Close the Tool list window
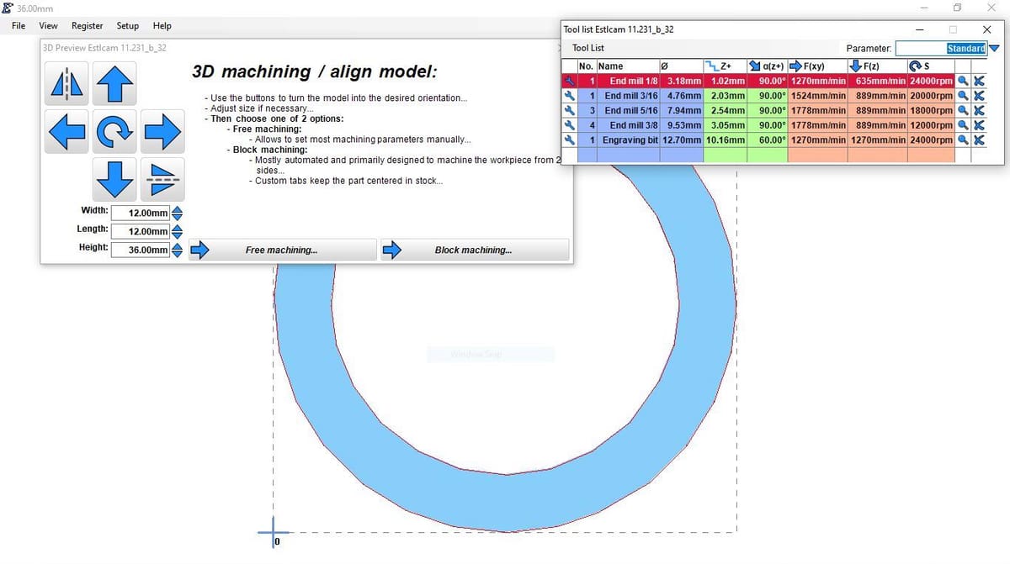The width and height of the screenshot is (1010, 564). click(986, 29)
